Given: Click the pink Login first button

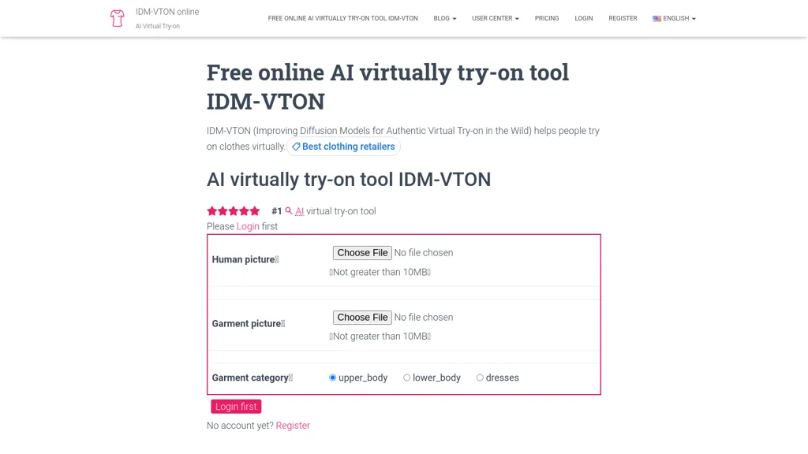Looking at the screenshot, I should pyautogui.click(x=236, y=407).
